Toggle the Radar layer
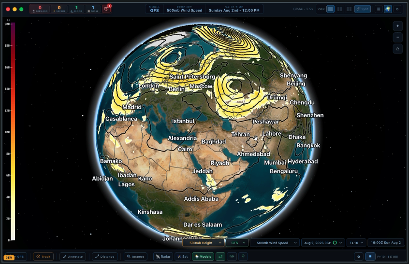Image resolution: width=409 pixels, height=264 pixels. (x=163, y=256)
